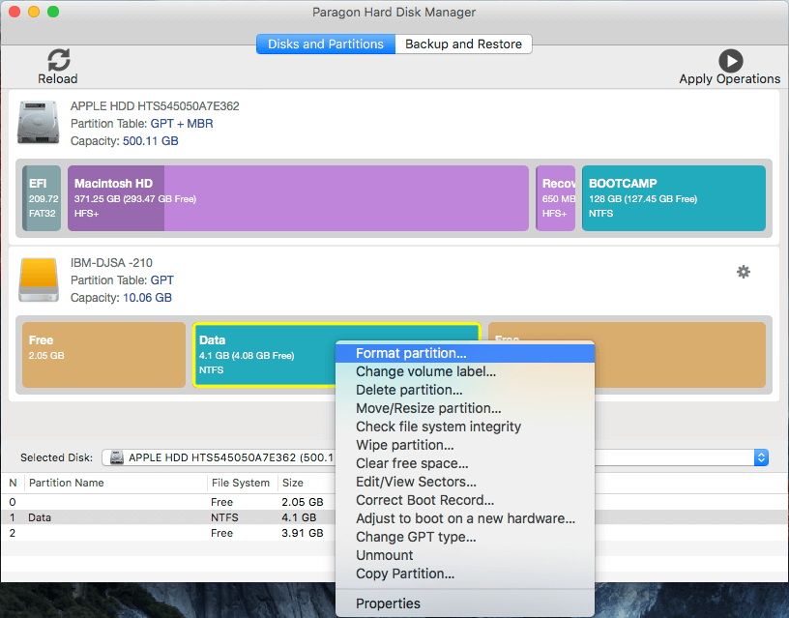This screenshot has height=618, width=789.
Task: Click the Reload arrows icon
Action: (x=58, y=59)
